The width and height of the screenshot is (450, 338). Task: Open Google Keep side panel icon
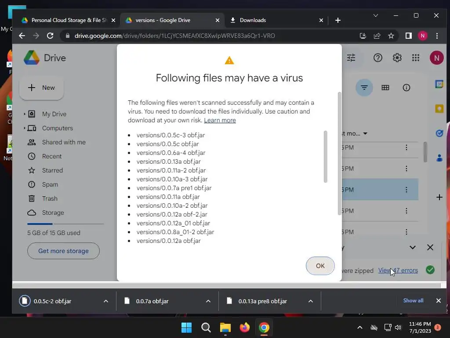tap(439, 109)
